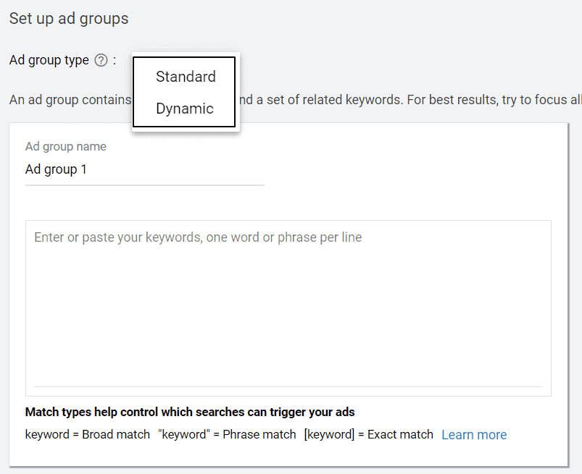Click the Ad group type label
Screen dimensions: 582x474
point(49,61)
